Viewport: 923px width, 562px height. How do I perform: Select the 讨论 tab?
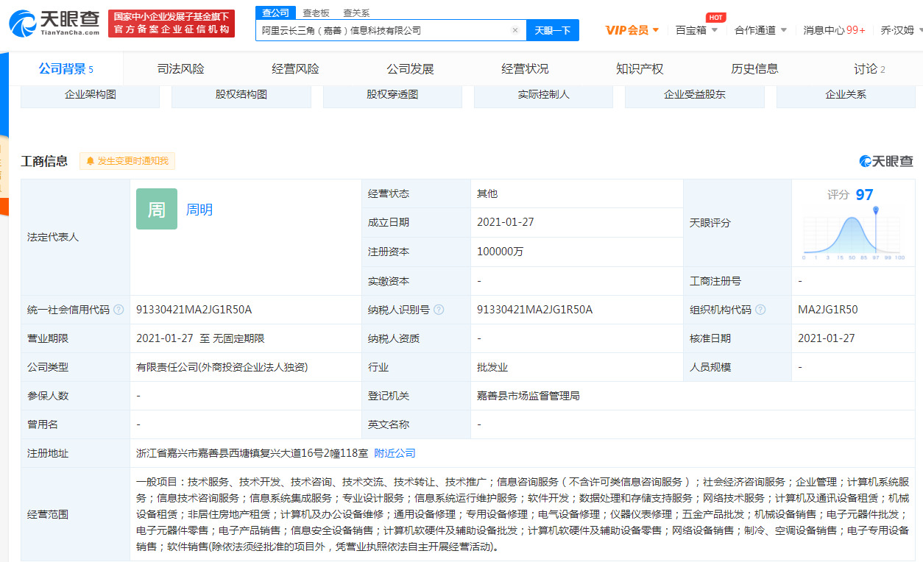869,69
